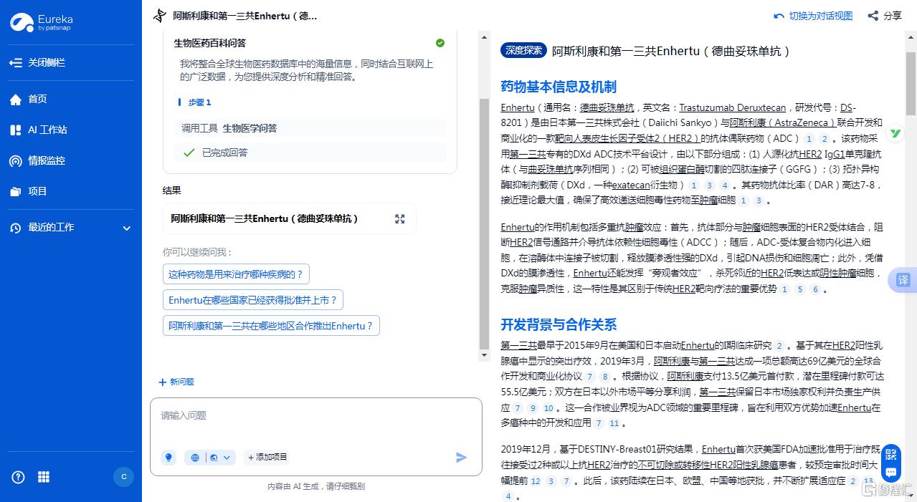Go to 首页 home page
Image resolution: width=917 pixels, height=502 pixels.
coord(29,100)
